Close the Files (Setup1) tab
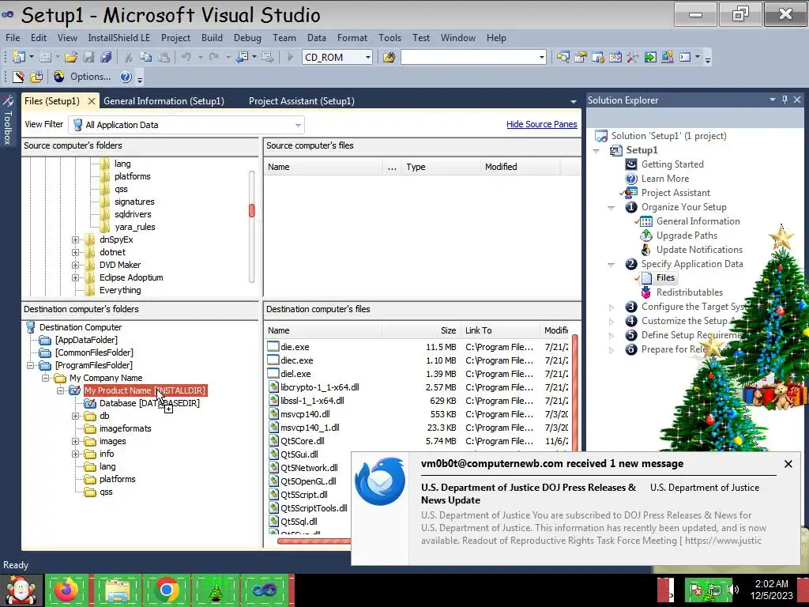The height and width of the screenshot is (607, 809). click(92, 100)
